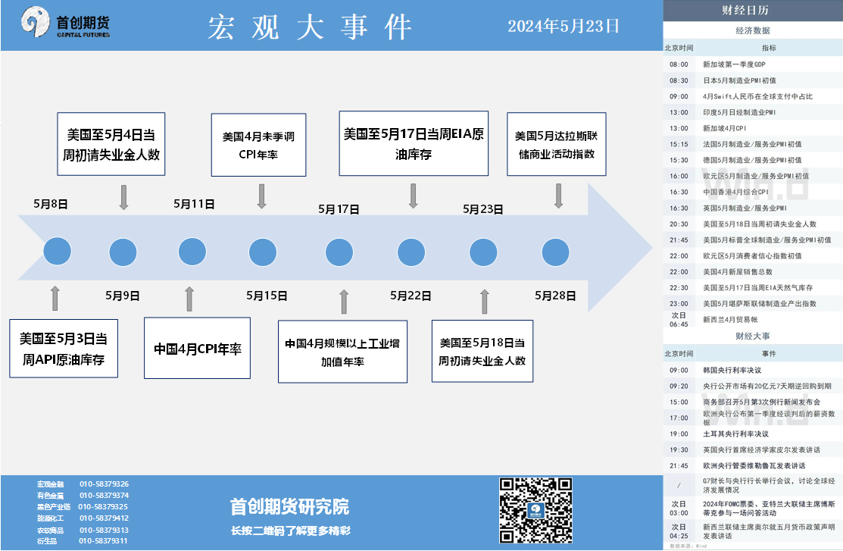Viewport: 843px width, 551px height.
Task: Click the 美国至5月4日当周初请失业金人数 box
Action: (x=111, y=144)
